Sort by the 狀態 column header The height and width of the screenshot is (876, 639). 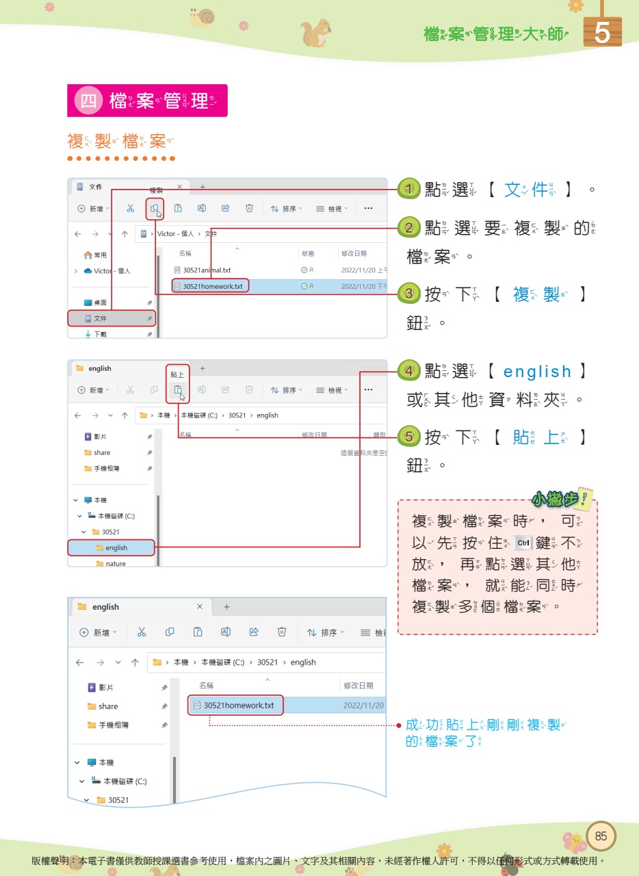[308, 254]
